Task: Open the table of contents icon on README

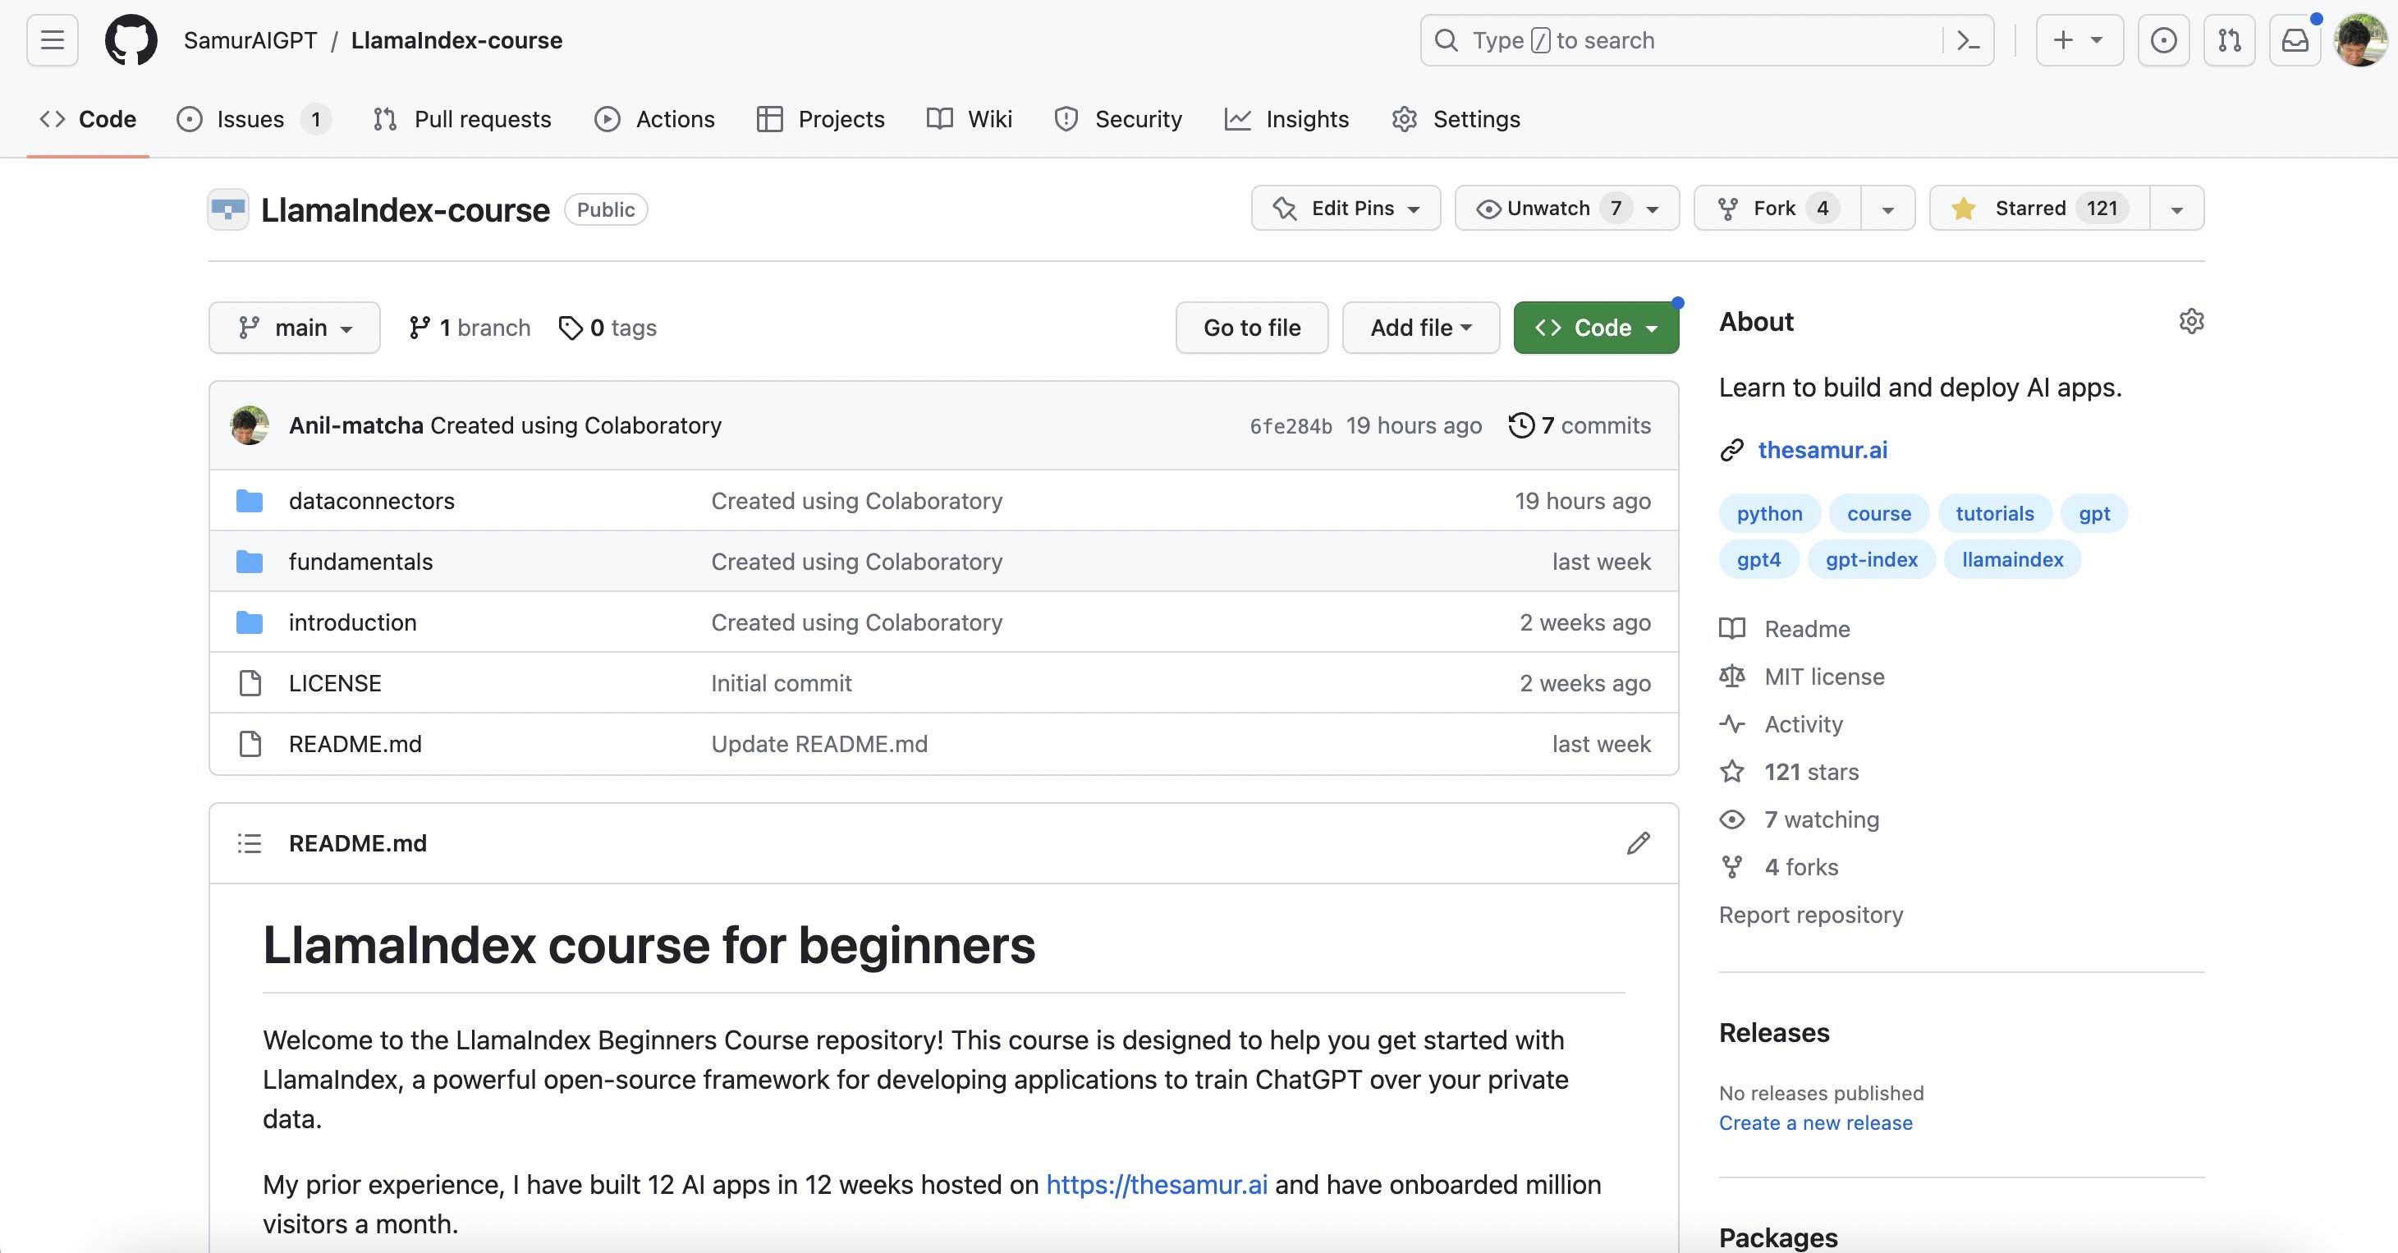Action: coord(250,843)
